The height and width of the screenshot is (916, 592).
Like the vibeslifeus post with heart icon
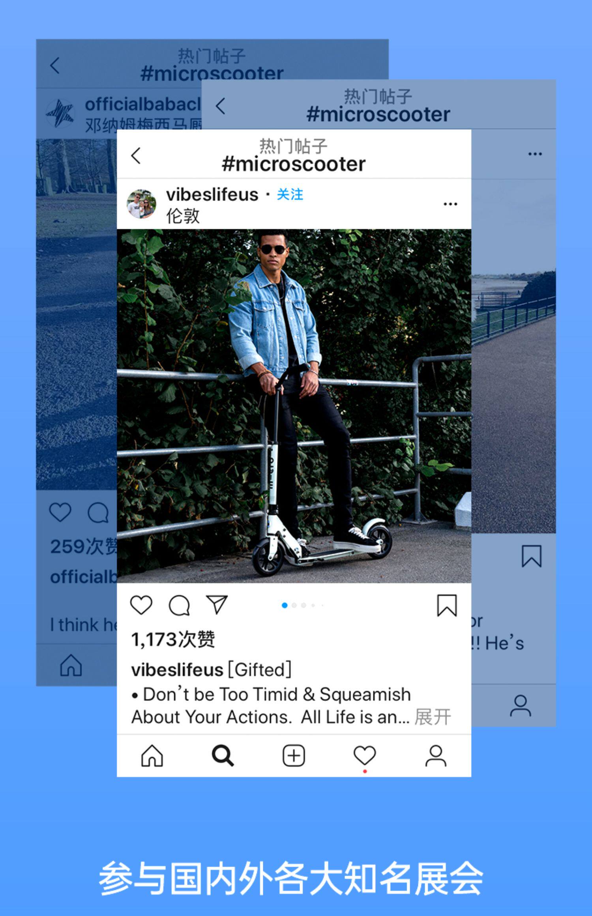pos(141,605)
